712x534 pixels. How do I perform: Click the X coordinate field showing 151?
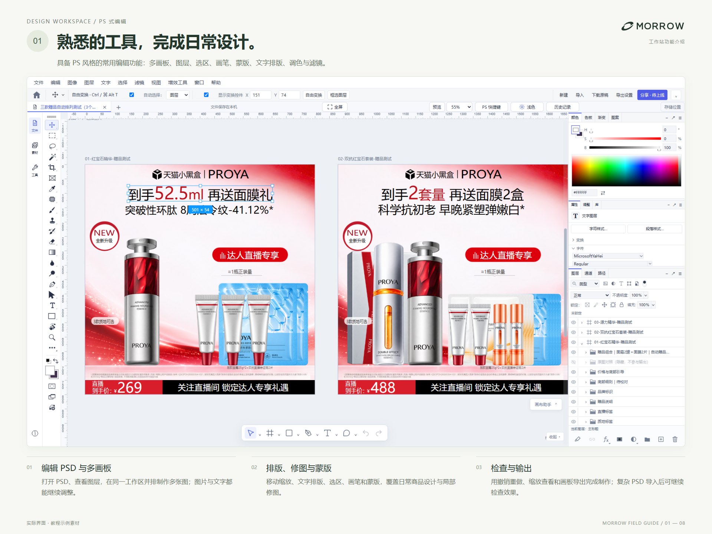point(261,95)
